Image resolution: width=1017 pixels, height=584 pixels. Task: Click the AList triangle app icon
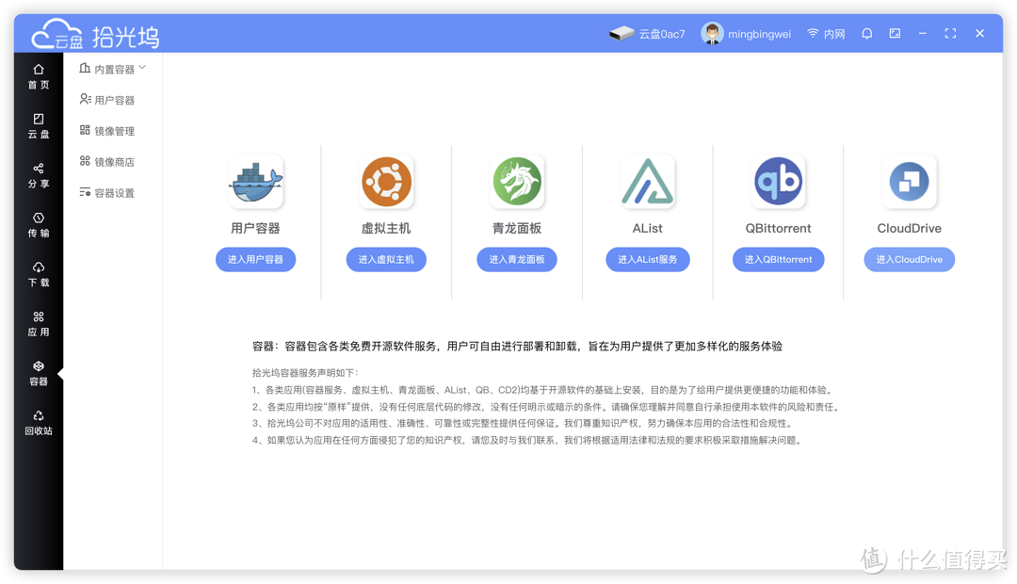point(648,181)
